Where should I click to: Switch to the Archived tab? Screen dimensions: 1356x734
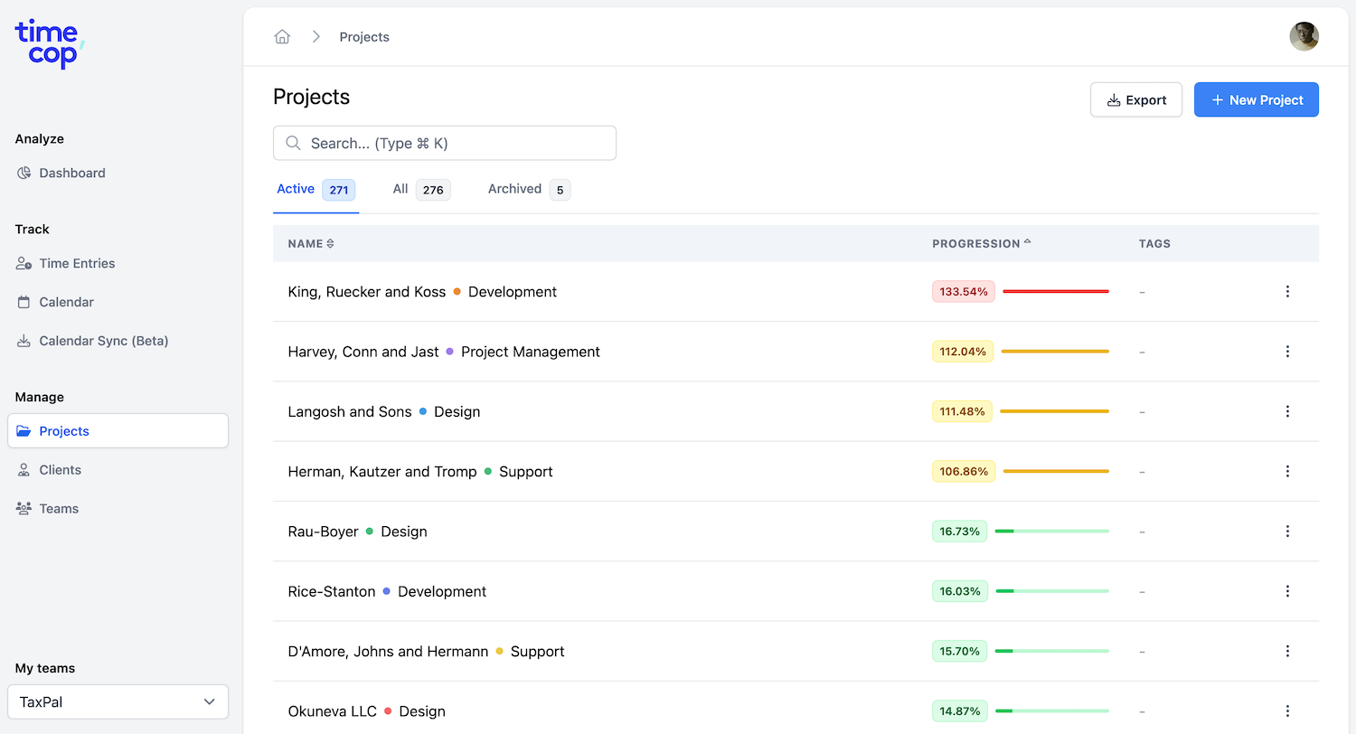528,189
